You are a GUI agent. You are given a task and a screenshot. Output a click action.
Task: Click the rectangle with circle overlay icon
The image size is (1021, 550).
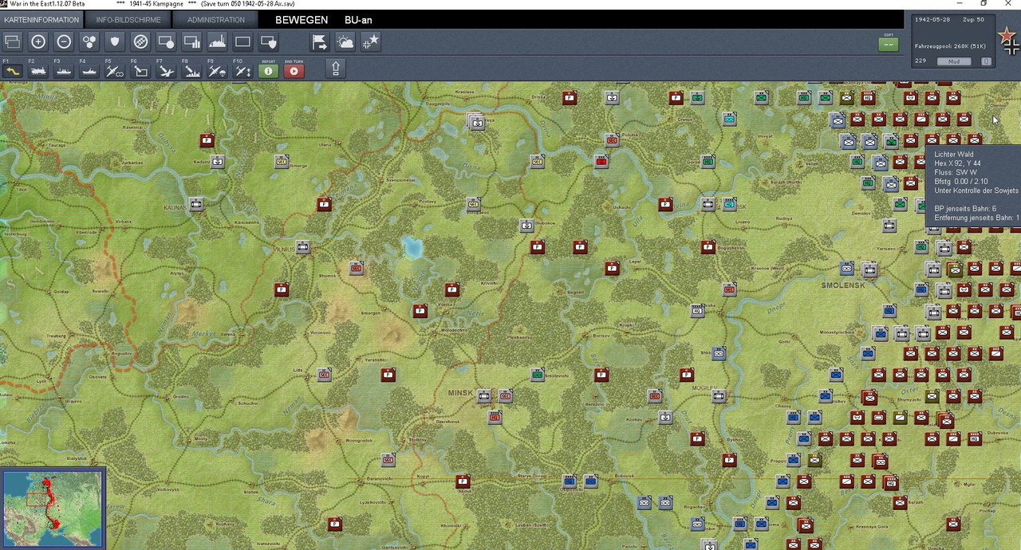click(166, 41)
